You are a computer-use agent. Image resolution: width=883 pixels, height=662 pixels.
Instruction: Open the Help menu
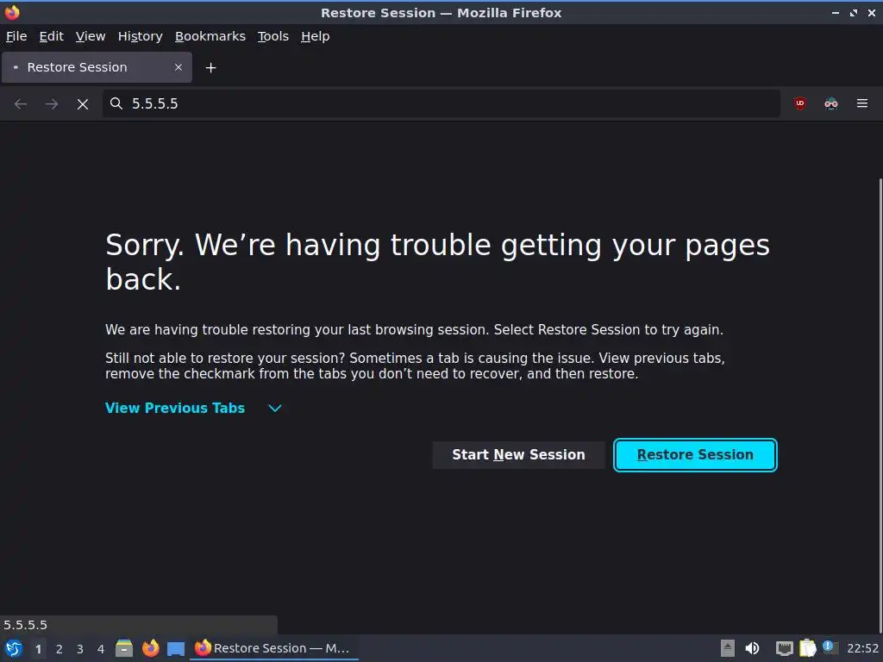click(316, 36)
